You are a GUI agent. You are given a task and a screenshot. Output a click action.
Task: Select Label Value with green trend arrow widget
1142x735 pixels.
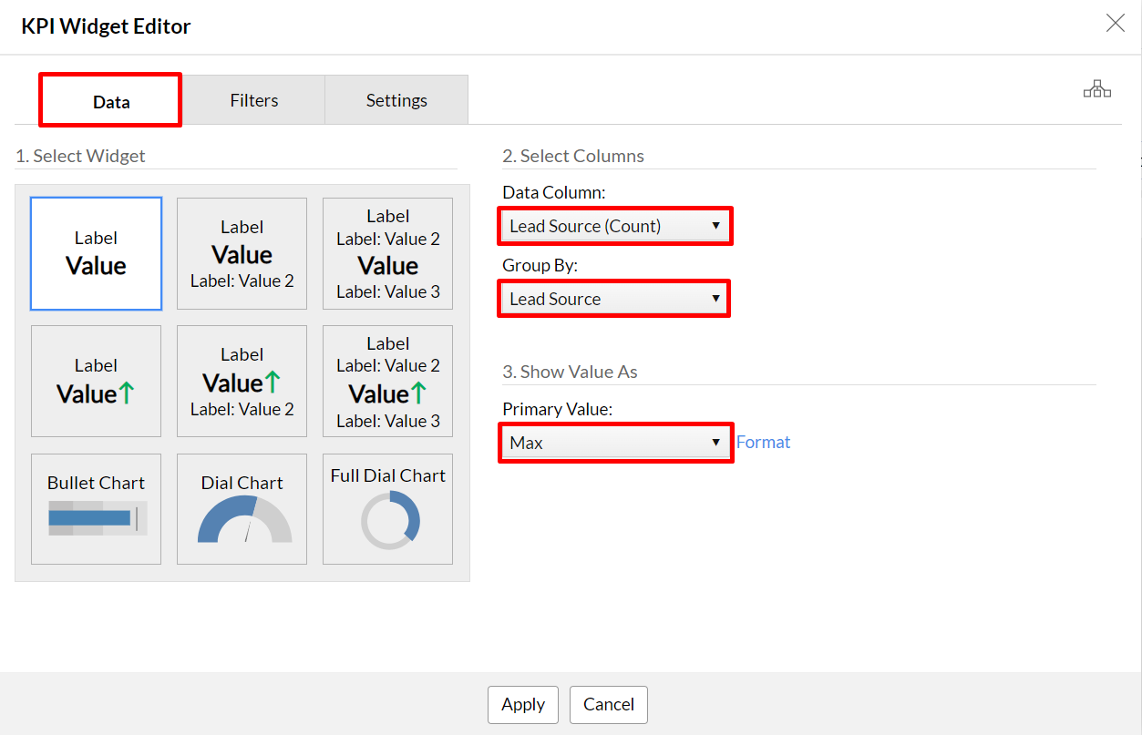(x=96, y=382)
